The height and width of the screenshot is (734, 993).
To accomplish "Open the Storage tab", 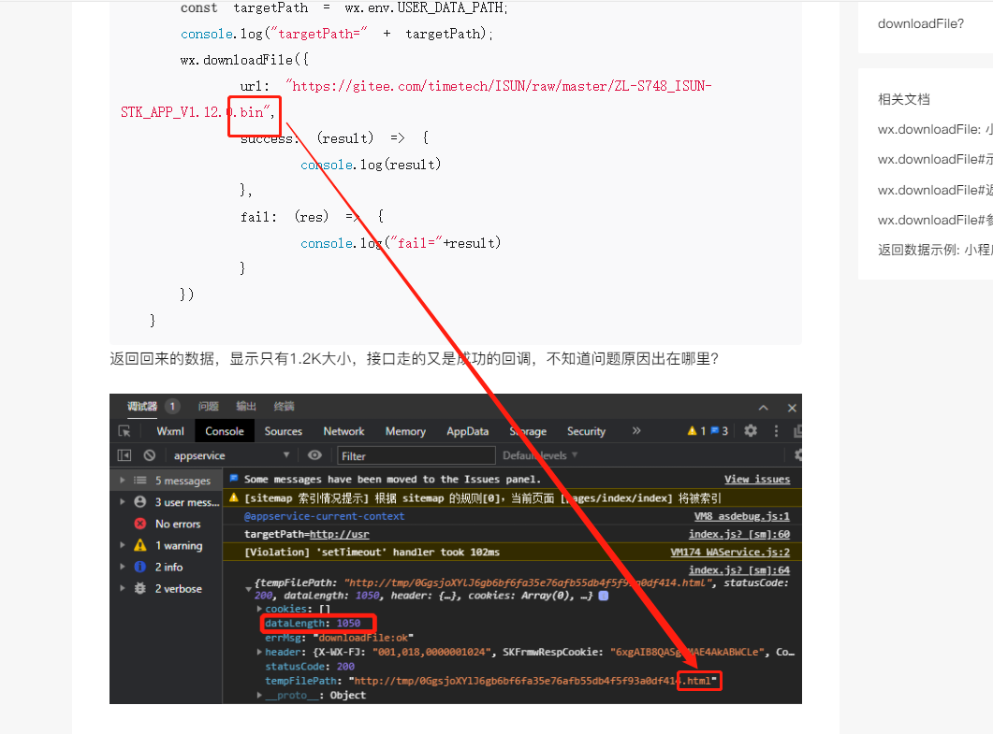I will pos(528,431).
